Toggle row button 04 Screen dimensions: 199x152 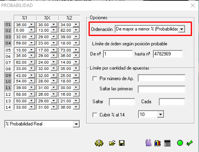coord(8,43)
